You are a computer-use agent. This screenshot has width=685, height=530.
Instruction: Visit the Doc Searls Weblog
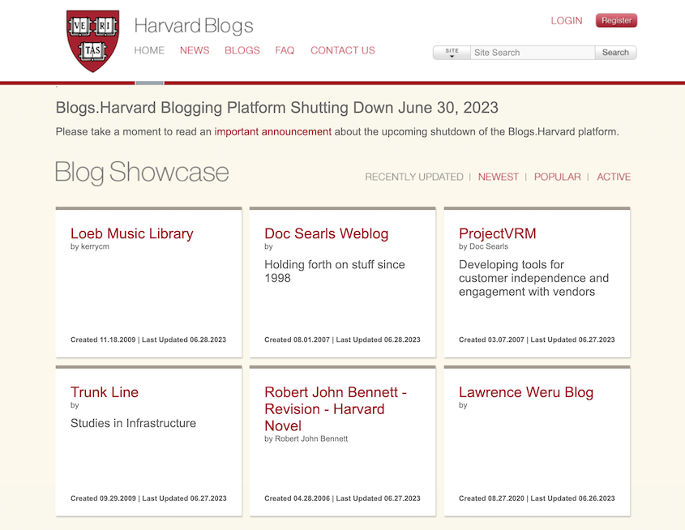[x=326, y=233]
